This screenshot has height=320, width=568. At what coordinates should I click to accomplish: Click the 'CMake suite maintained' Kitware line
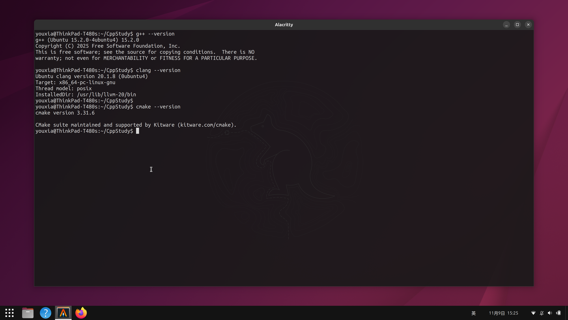[136, 125]
